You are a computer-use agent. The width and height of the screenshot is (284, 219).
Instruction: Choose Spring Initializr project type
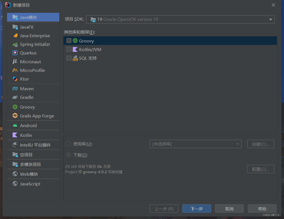pos(33,44)
